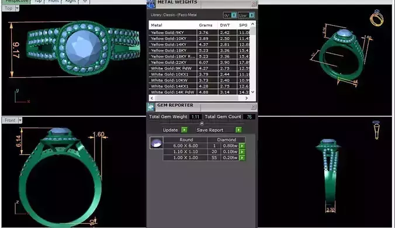Screen dimensions: 395x228
Task: Select the Yellow Gold:18KY R... row
Action: 199,57
